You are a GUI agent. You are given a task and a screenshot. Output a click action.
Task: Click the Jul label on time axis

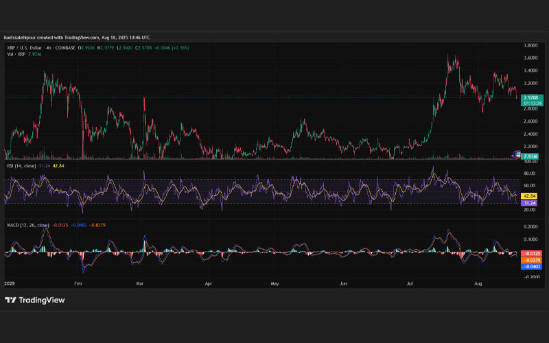point(410,283)
